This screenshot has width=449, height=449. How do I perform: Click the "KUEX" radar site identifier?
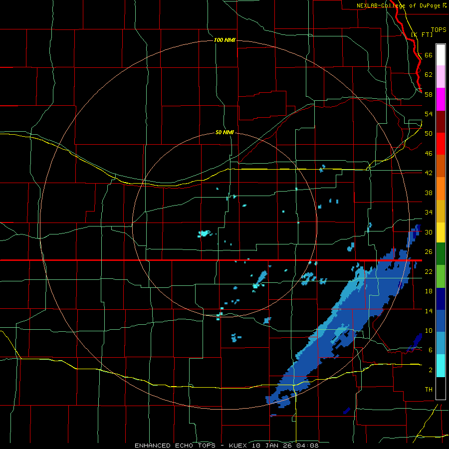pos(239,446)
